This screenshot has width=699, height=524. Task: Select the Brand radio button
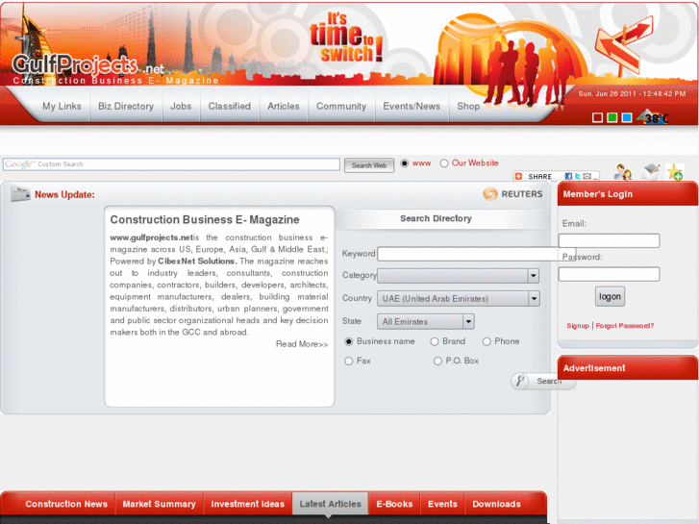[x=435, y=341]
